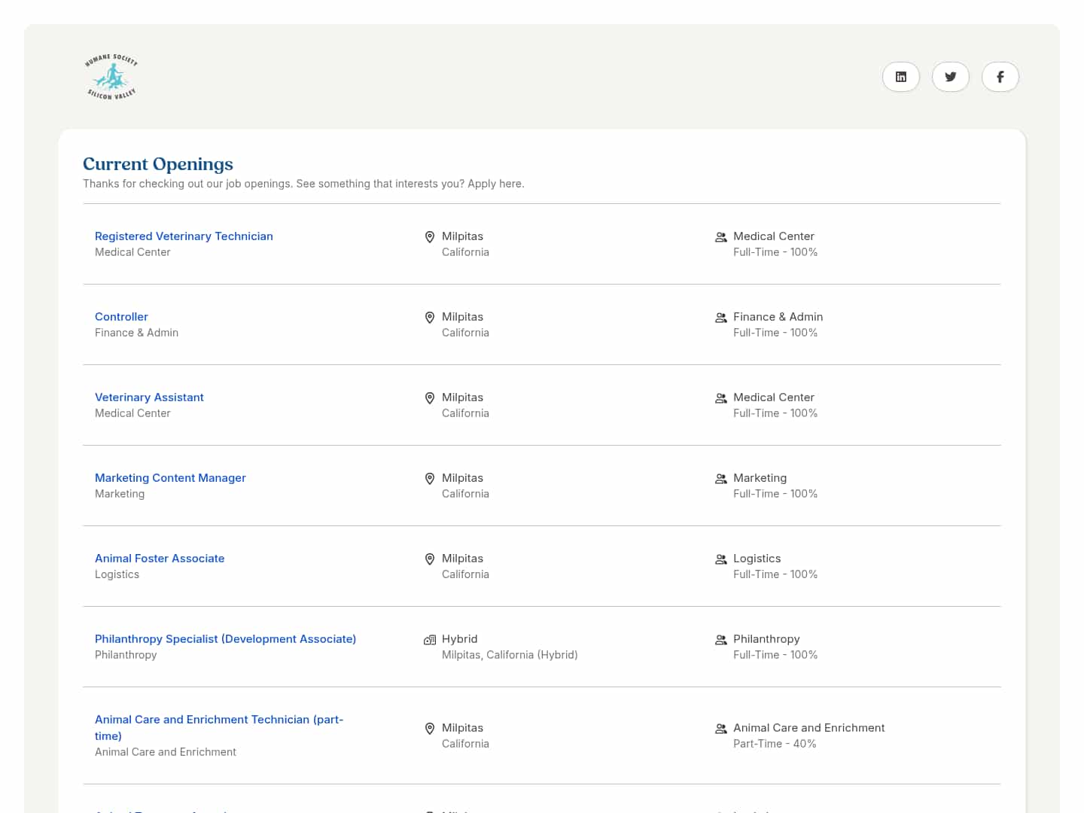Click department people icon for Marketing row
The width and height of the screenshot is (1084, 813).
[x=720, y=479]
